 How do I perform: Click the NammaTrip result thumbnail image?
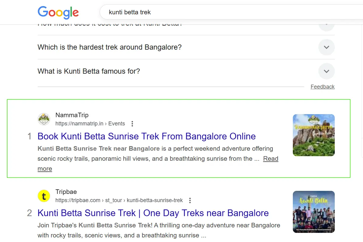(x=313, y=135)
